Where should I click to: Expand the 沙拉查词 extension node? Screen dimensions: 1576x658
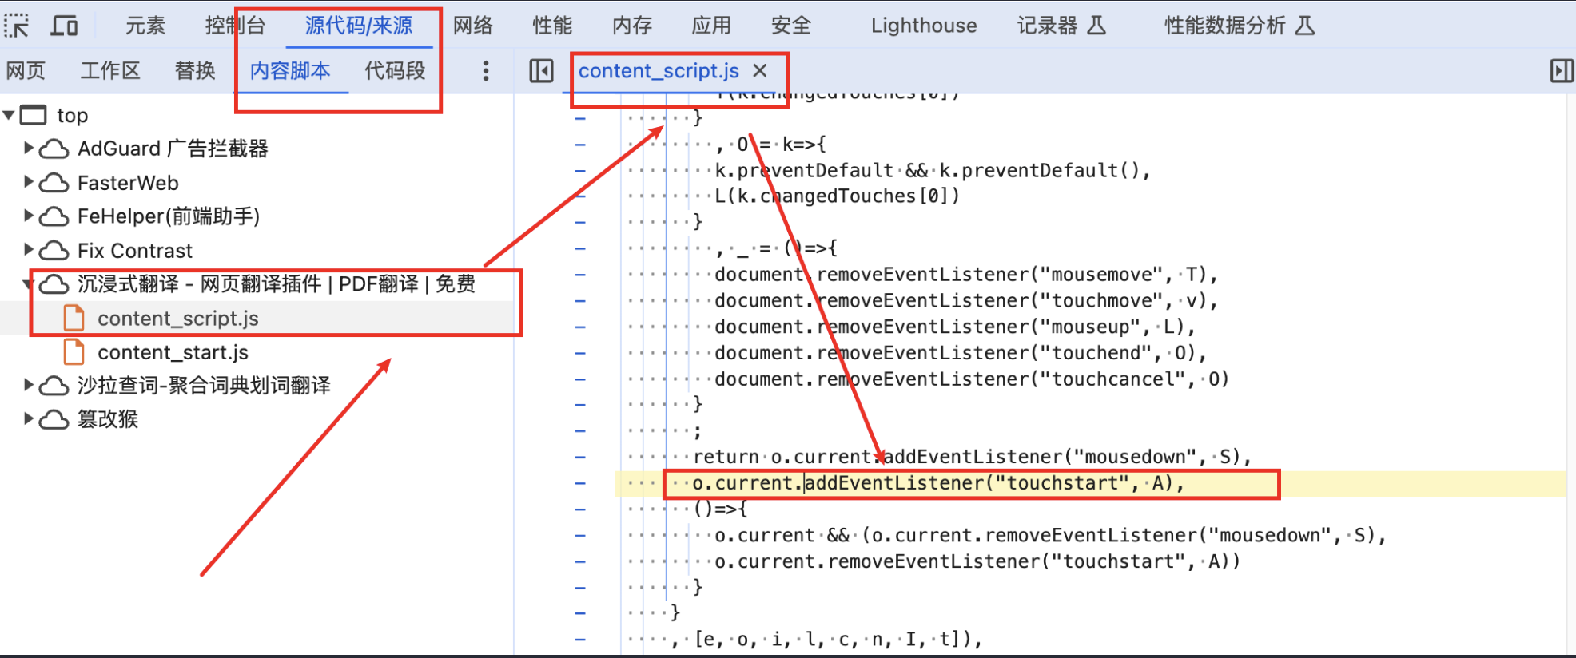[x=28, y=385]
